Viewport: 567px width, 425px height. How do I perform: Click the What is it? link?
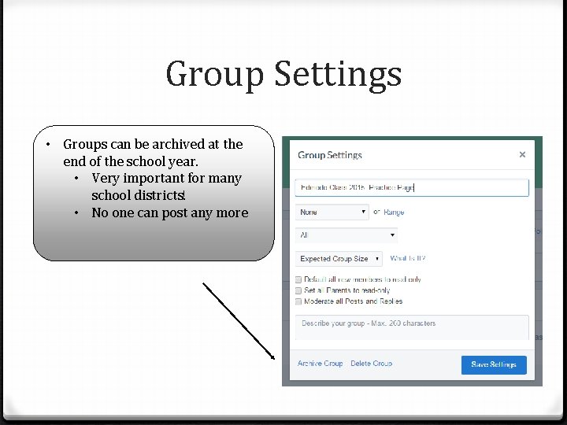[x=408, y=258]
